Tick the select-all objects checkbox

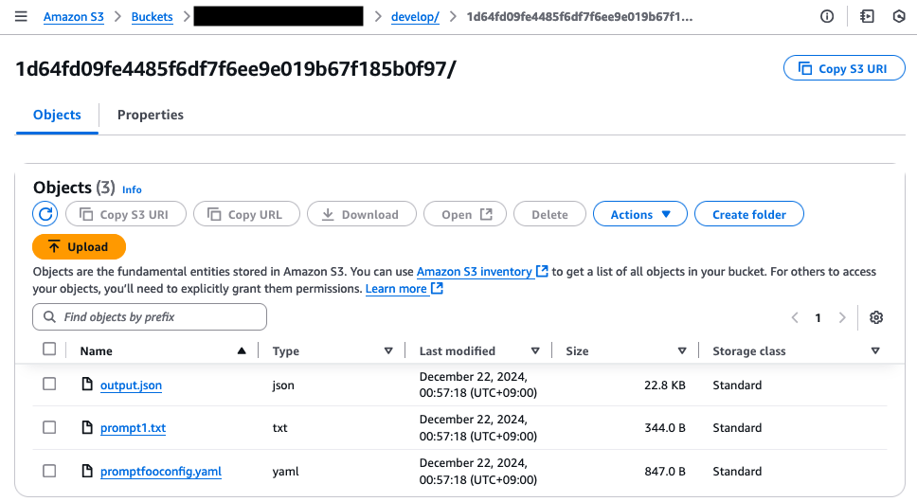(x=49, y=349)
